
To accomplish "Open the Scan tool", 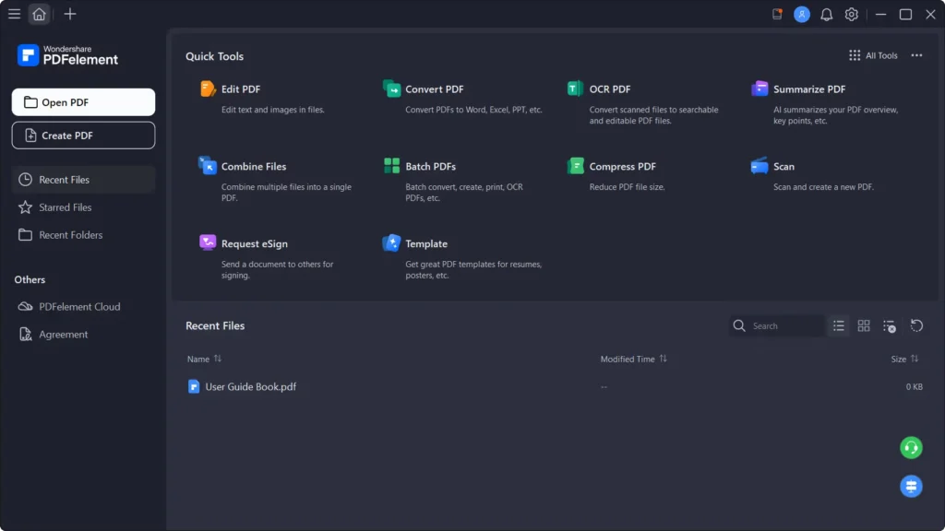I will click(783, 166).
